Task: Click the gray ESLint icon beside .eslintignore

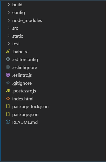Action: coord(8,67)
